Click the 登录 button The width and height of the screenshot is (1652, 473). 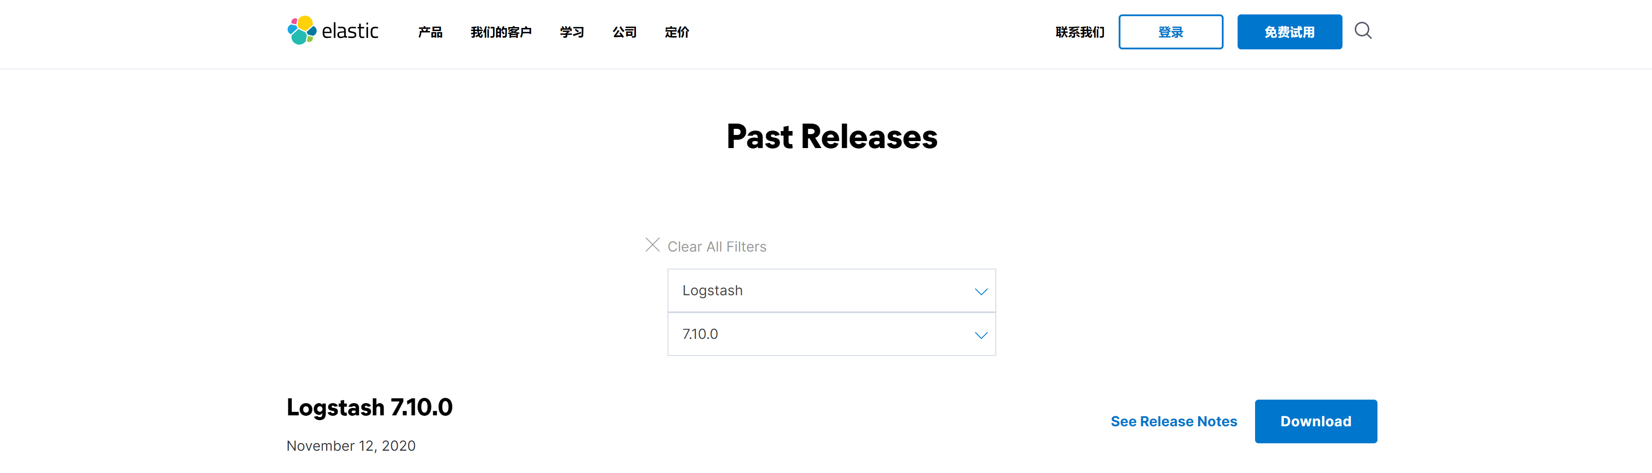click(1170, 32)
